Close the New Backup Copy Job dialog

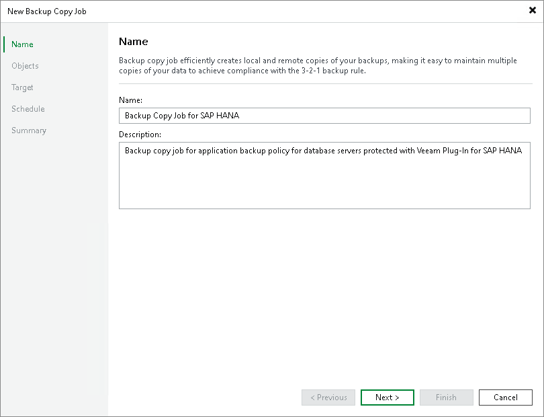[533, 11]
